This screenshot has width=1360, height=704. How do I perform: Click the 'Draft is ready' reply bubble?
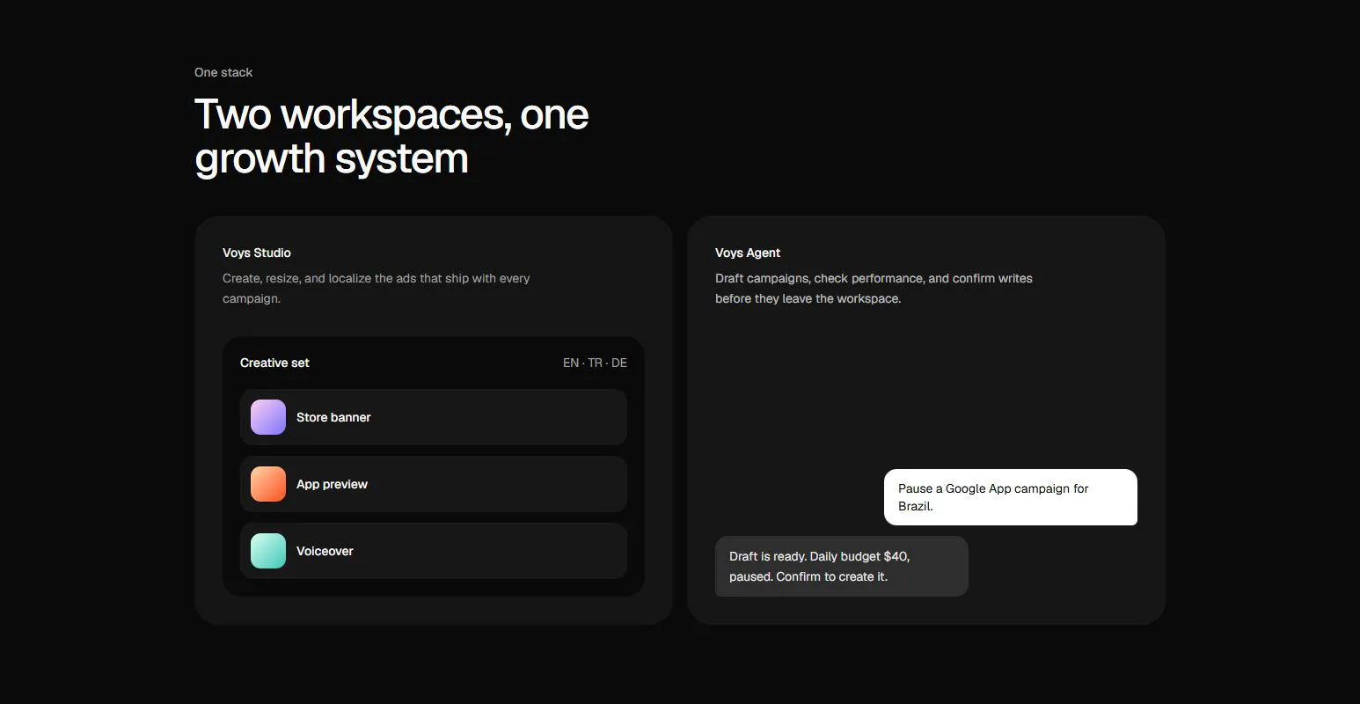842,567
